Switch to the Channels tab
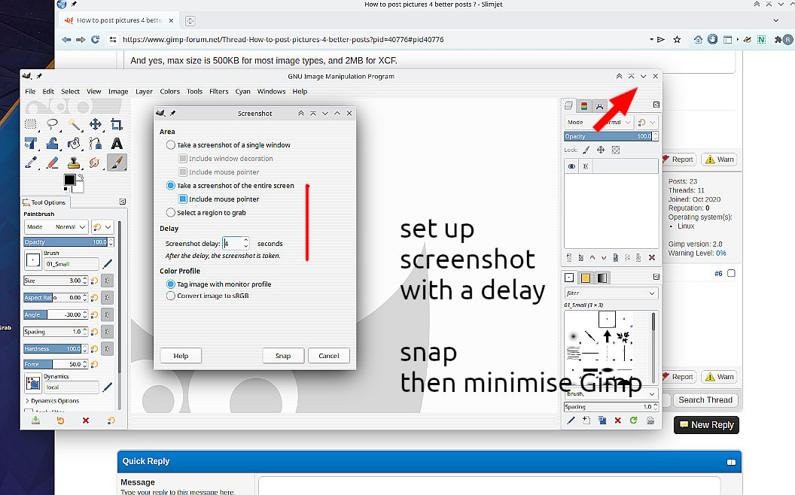 (x=584, y=106)
